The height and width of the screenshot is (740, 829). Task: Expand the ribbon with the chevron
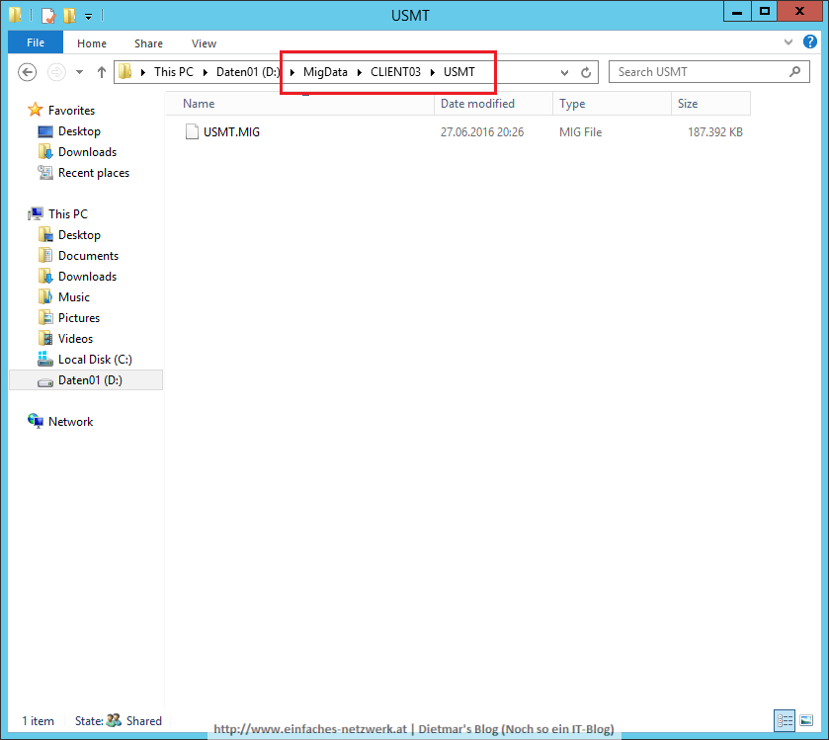(788, 41)
